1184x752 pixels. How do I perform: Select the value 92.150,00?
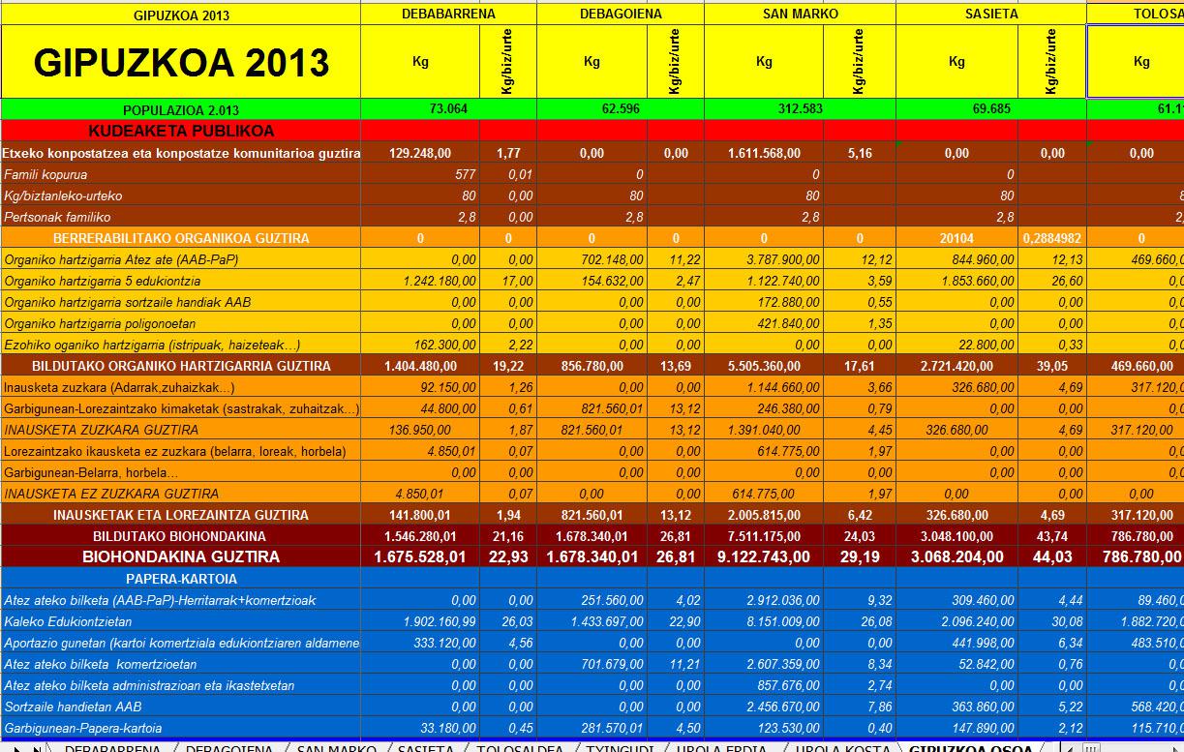[420, 387]
